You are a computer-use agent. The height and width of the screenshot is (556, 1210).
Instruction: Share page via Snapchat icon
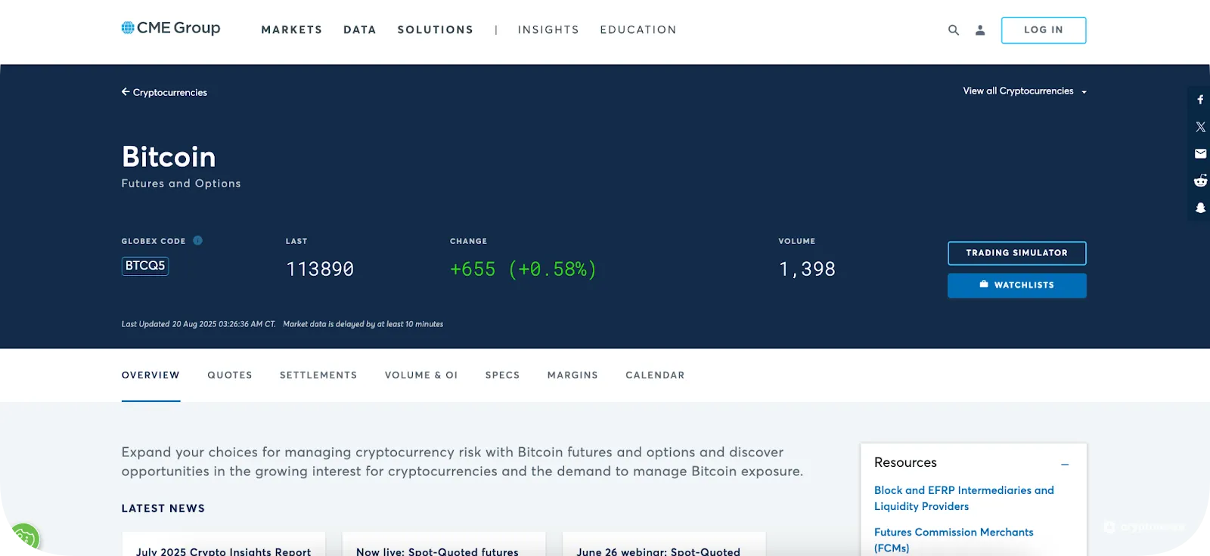coord(1200,208)
